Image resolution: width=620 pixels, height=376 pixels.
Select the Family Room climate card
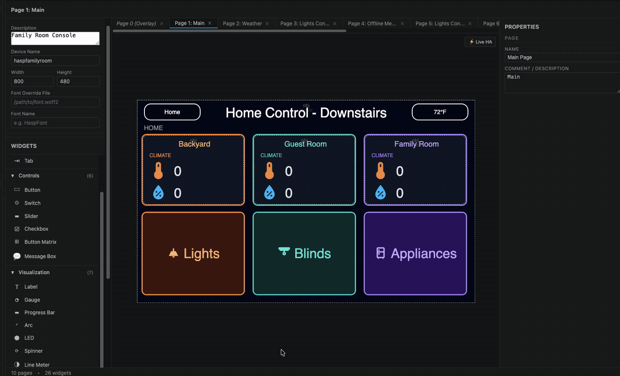[416, 170]
